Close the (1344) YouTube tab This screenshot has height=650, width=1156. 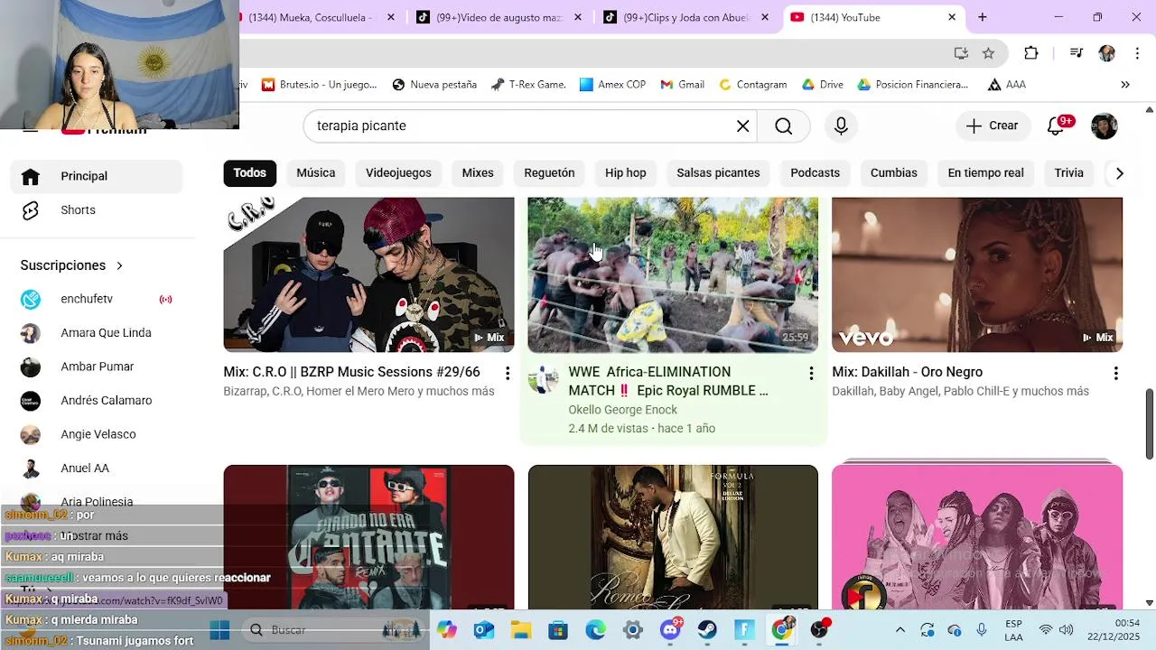(x=952, y=17)
